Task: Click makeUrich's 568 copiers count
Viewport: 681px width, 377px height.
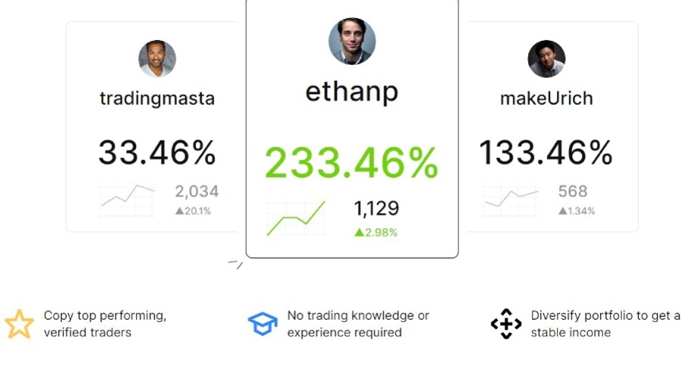Action: click(x=573, y=191)
